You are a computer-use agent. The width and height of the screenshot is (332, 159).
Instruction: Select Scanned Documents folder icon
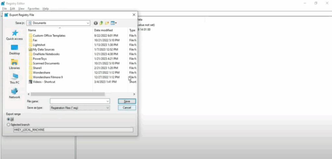tap(30, 63)
